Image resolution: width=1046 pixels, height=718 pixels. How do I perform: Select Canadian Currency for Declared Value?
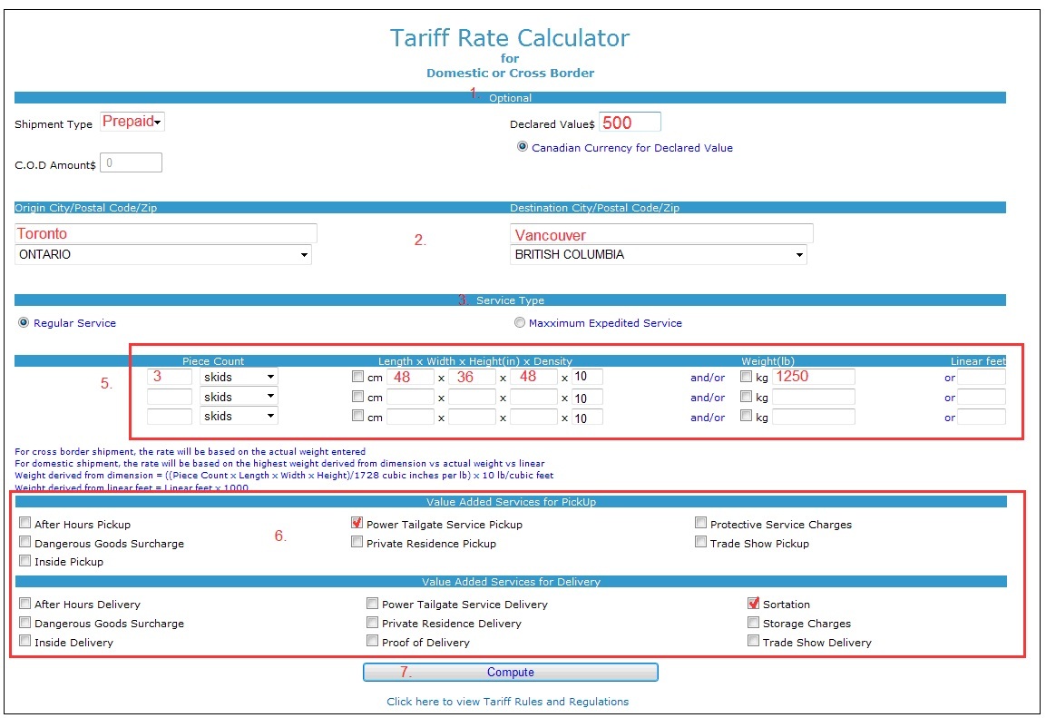tap(523, 147)
